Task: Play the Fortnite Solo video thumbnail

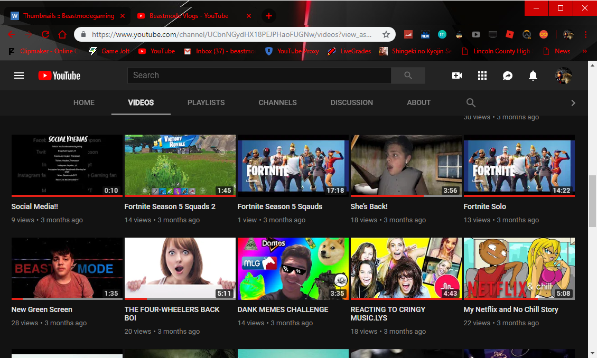Action: tap(519, 165)
